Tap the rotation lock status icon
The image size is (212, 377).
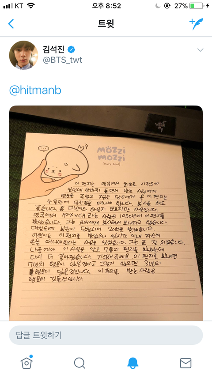[x=167, y=6]
